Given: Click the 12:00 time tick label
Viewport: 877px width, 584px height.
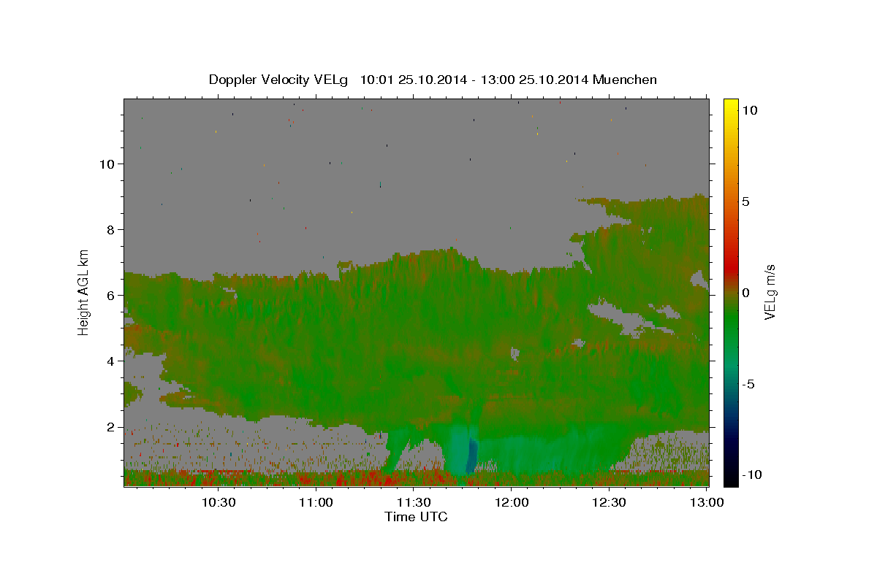Looking at the screenshot, I should tap(512, 502).
